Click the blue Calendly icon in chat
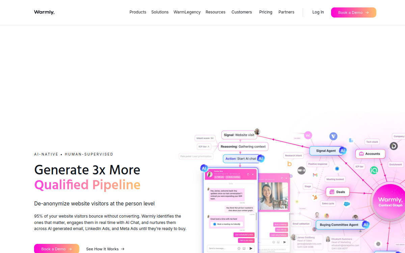Viewport: 405px width, 253px height. point(215,224)
